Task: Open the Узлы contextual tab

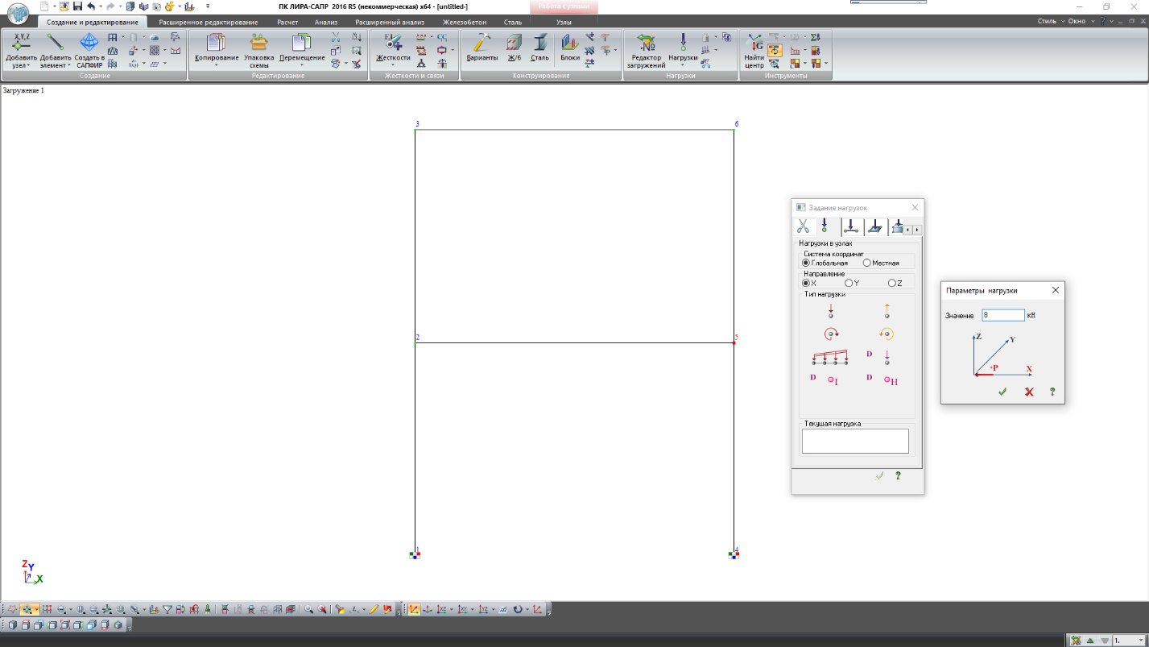Action: click(564, 23)
